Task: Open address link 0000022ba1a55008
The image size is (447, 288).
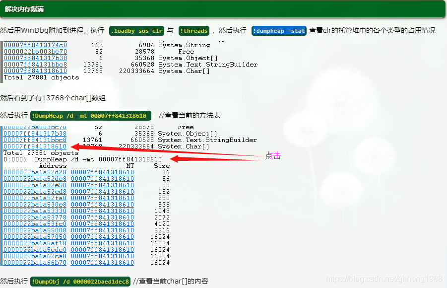Action: [35, 230]
